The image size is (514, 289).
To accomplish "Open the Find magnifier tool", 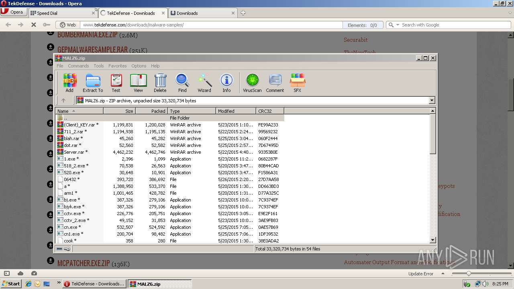I will (x=182, y=83).
